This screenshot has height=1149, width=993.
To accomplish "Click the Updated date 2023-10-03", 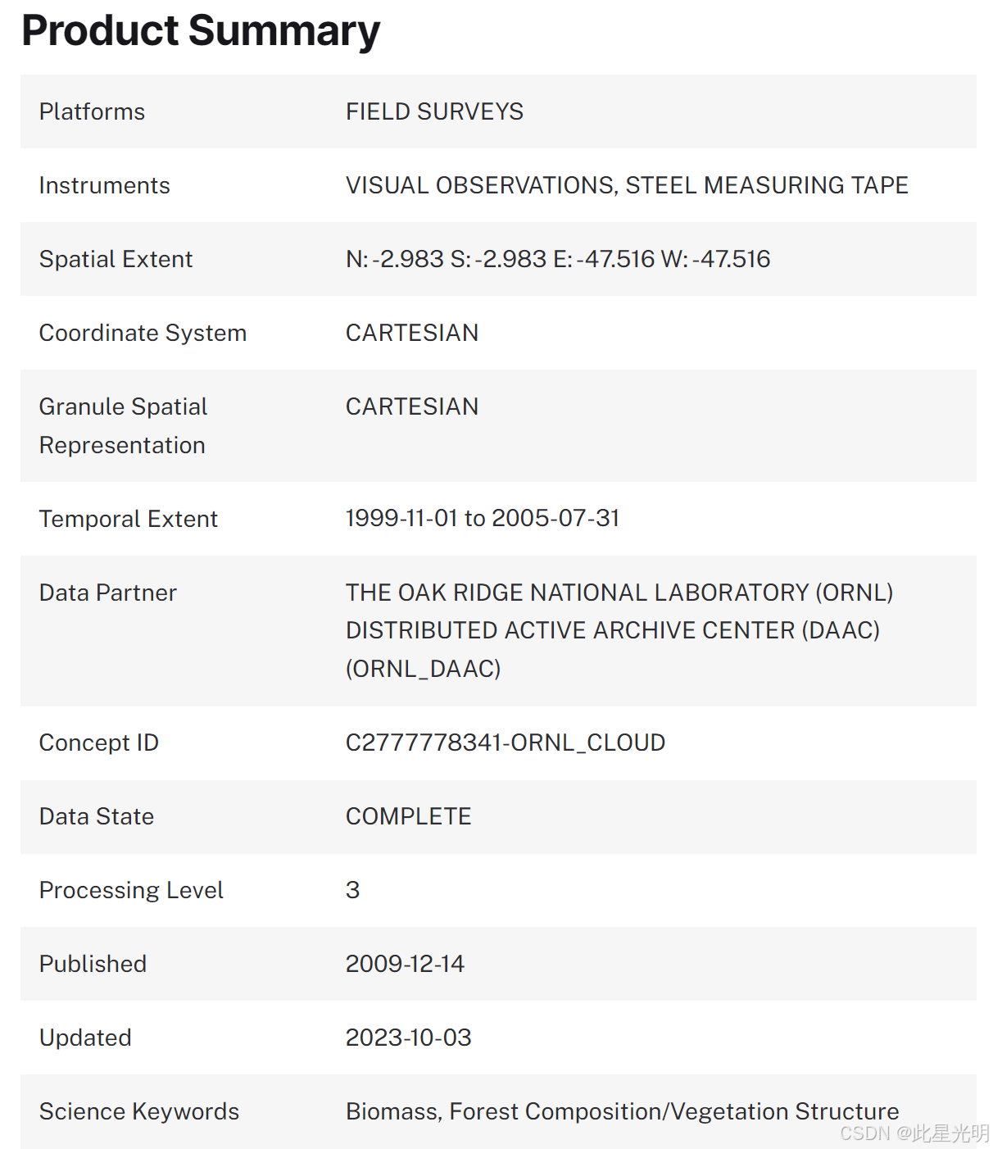I will point(408,1038).
